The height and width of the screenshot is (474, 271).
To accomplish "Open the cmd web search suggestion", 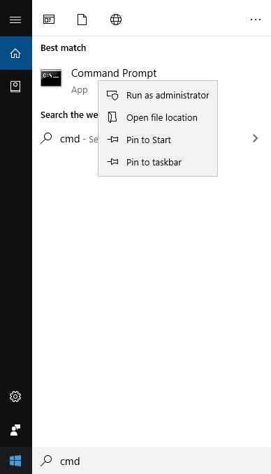I will [70, 139].
